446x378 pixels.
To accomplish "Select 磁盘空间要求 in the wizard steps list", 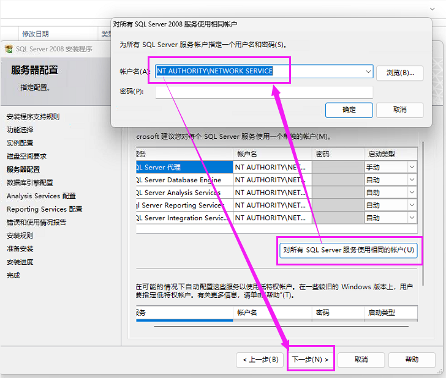I will click(26, 156).
